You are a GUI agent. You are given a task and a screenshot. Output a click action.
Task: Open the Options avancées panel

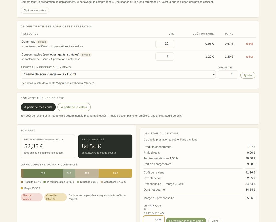click(35, 10)
